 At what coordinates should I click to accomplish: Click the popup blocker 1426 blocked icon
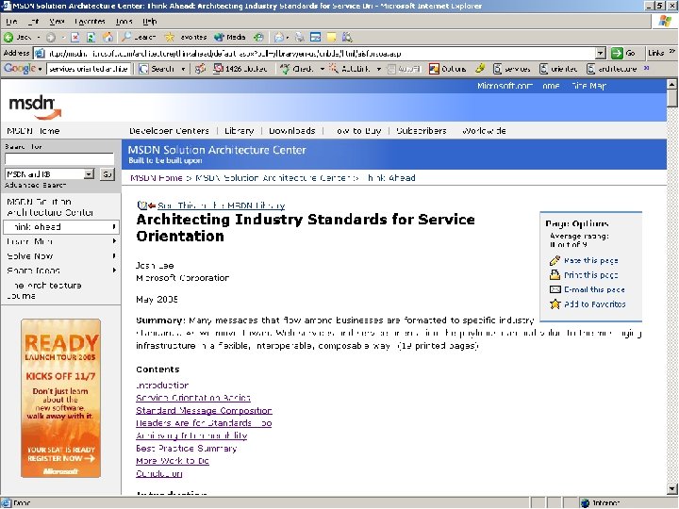(x=240, y=69)
